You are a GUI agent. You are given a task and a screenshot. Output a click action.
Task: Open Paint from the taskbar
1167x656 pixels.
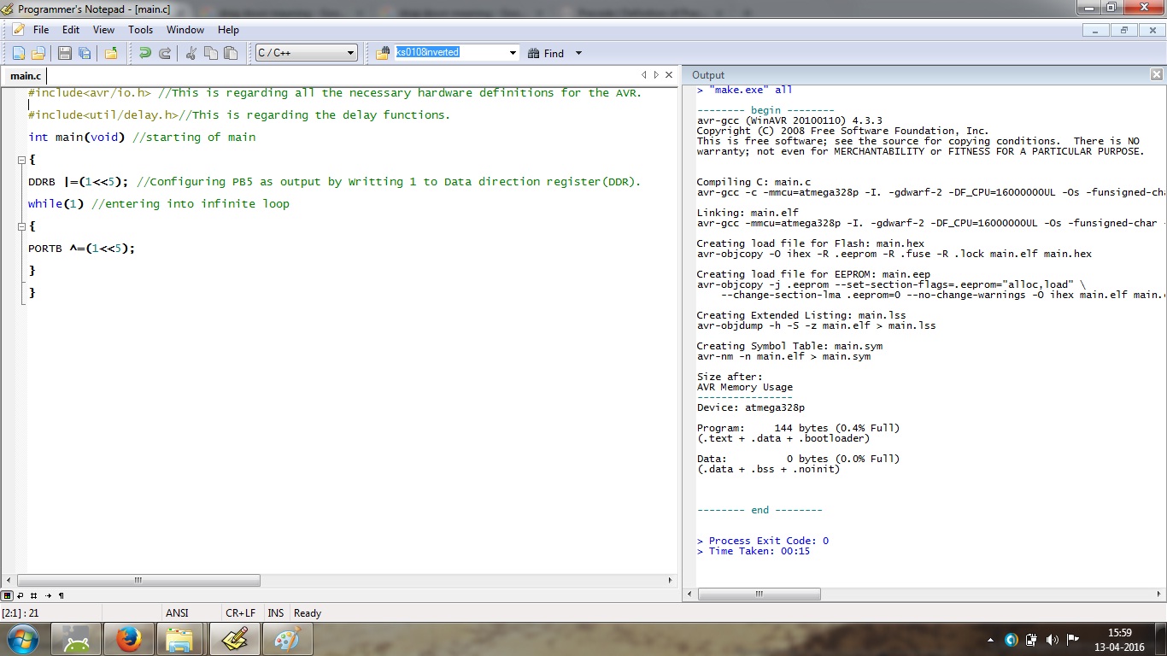[287, 639]
